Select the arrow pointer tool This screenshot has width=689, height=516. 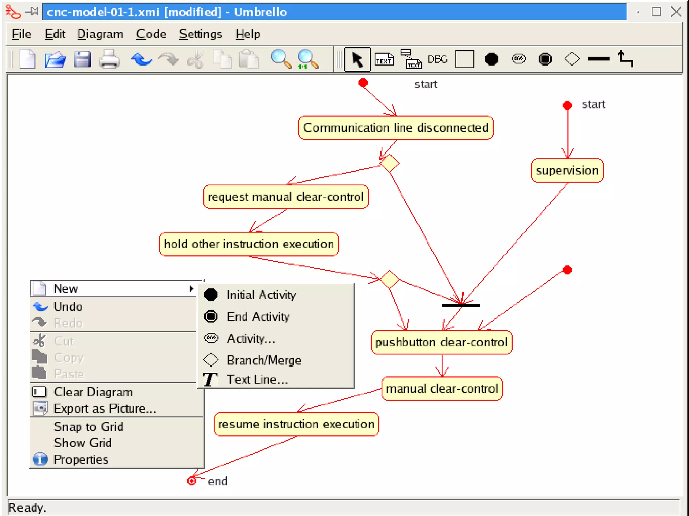pyautogui.click(x=357, y=60)
